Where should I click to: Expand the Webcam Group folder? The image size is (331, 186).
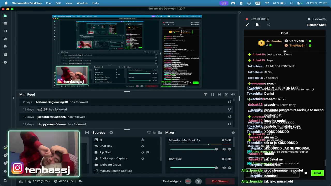coord(96,165)
